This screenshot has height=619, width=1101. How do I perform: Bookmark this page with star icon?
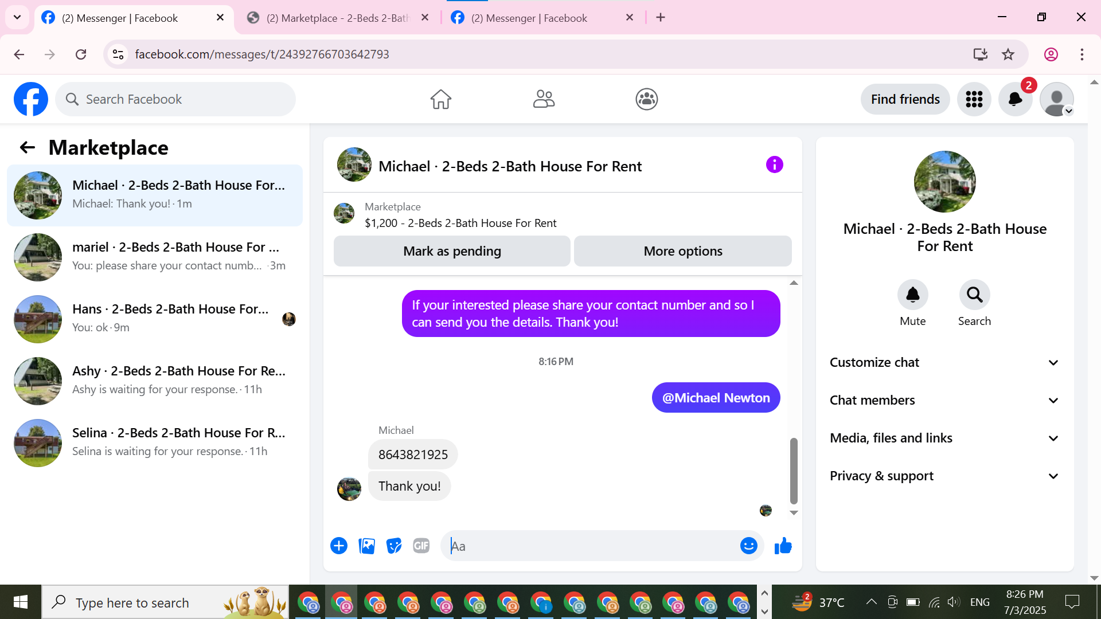1008,54
